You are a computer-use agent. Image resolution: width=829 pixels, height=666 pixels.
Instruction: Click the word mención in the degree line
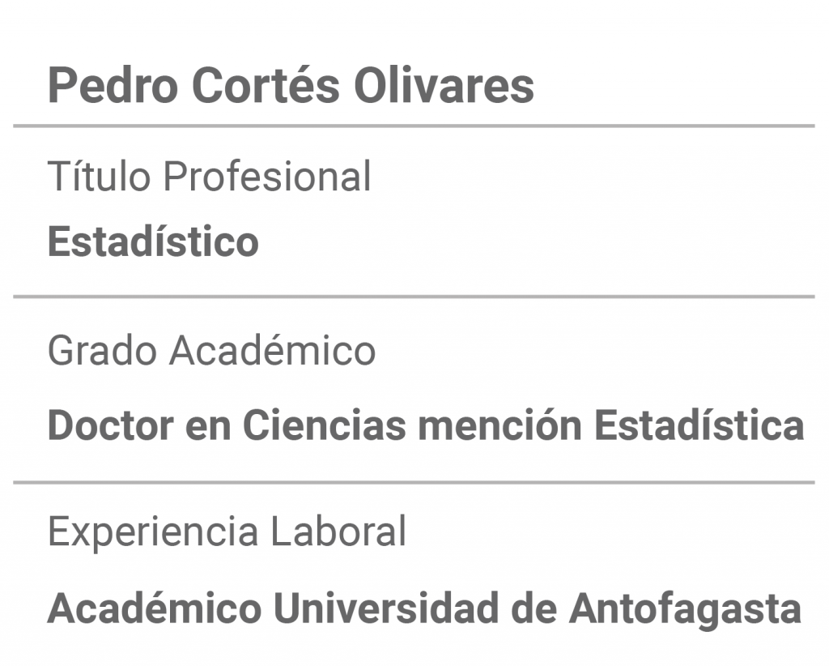click(x=500, y=425)
